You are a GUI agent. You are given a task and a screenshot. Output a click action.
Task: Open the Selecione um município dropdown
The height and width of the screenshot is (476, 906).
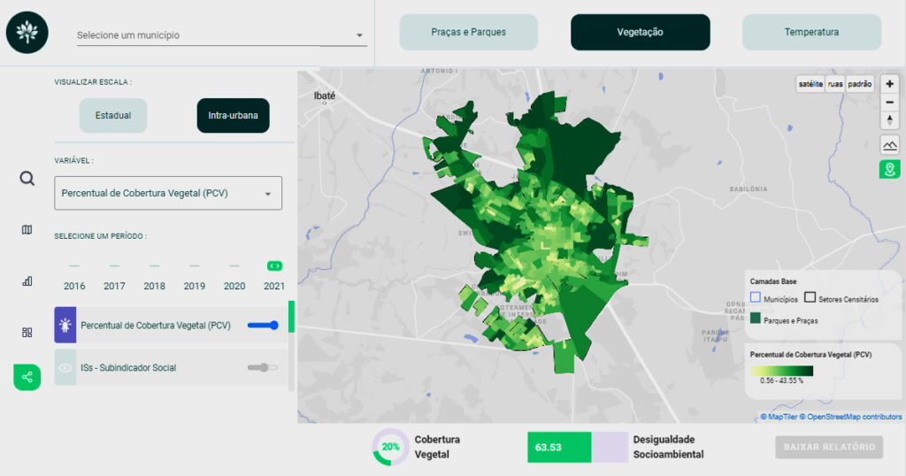tap(222, 35)
